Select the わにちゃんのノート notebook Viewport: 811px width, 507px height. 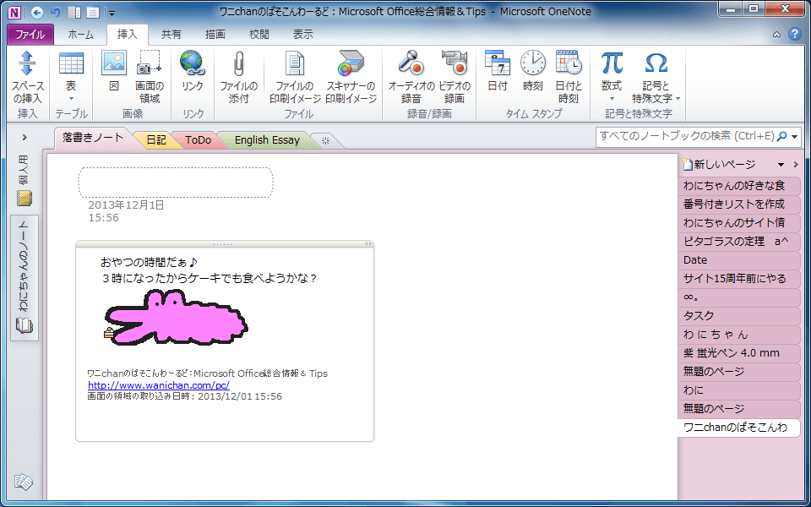24,278
